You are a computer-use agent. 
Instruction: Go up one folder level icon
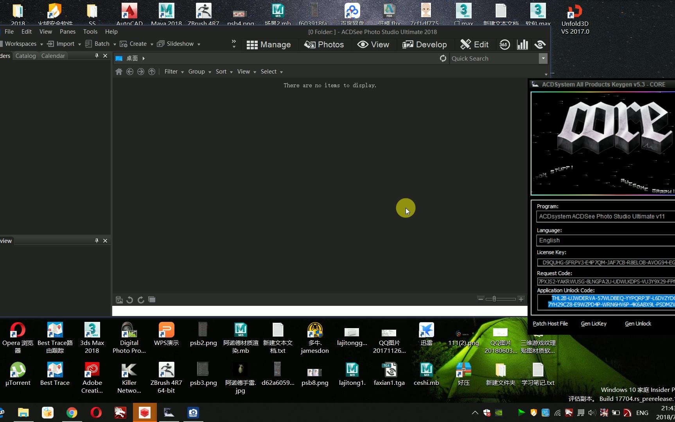pyautogui.click(x=152, y=72)
